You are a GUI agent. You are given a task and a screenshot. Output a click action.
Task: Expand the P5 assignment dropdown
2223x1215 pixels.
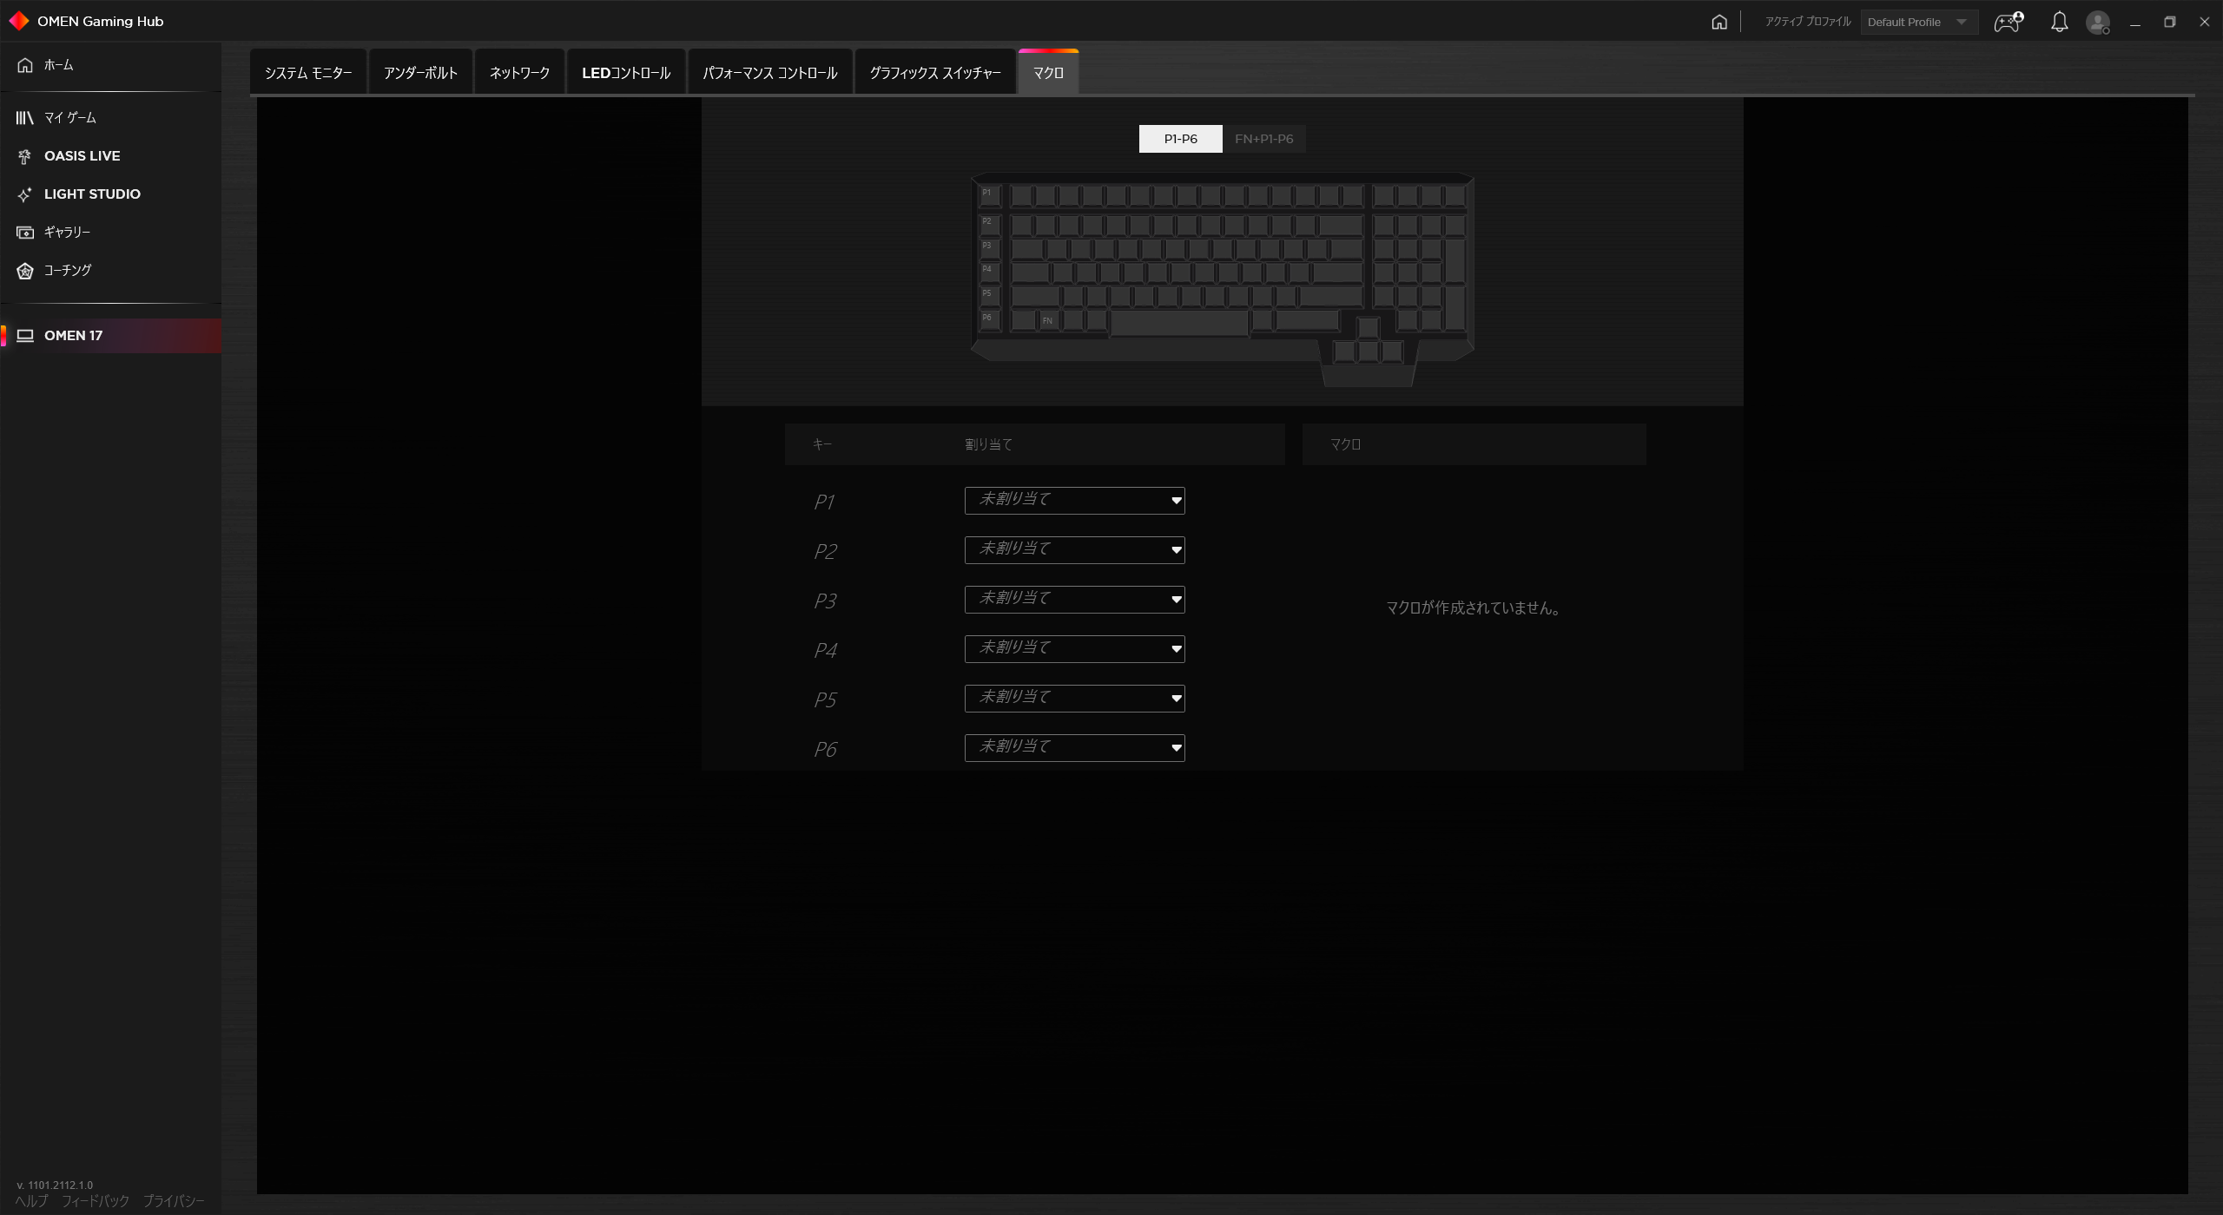tap(1074, 699)
